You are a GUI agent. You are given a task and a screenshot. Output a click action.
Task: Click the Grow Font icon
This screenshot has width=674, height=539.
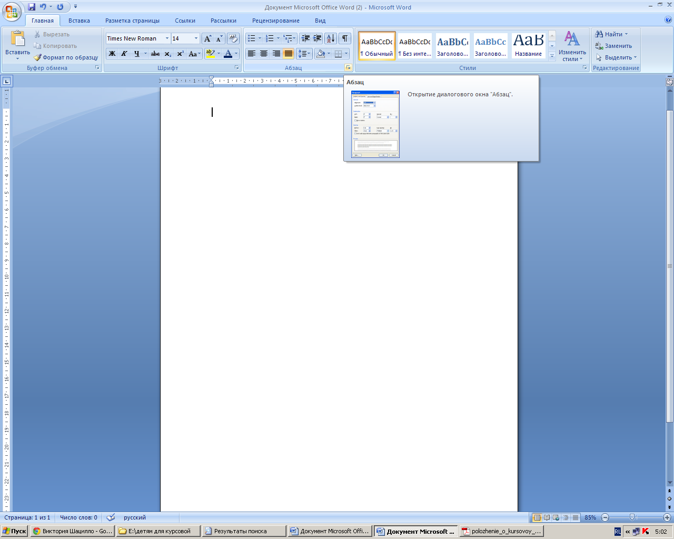click(207, 38)
